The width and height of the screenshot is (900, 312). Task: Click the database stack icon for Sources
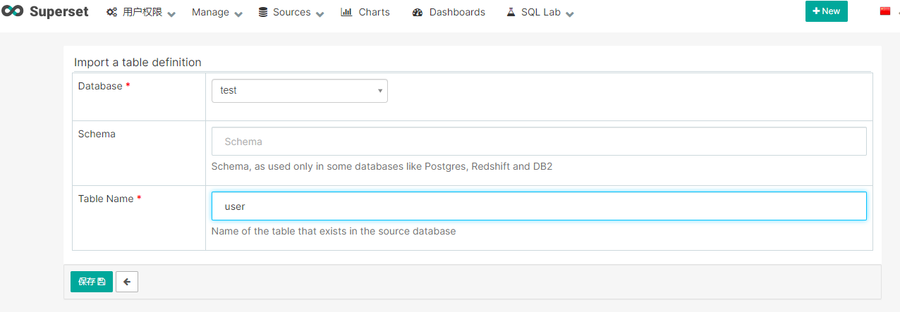point(263,12)
